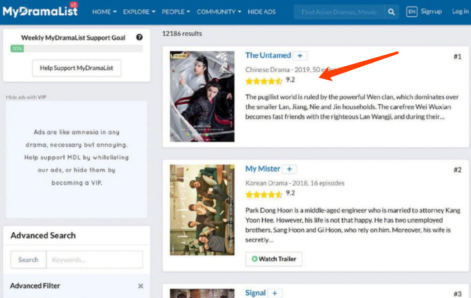Open The Untamed title link
The height and width of the screenshot is (298, 471).
268,55
